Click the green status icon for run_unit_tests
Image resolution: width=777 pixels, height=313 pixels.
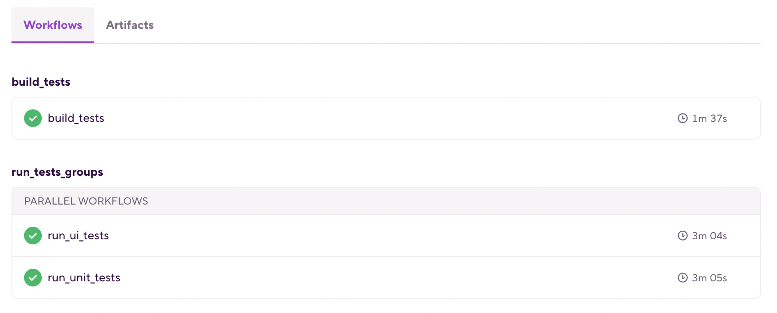point(33,277)
